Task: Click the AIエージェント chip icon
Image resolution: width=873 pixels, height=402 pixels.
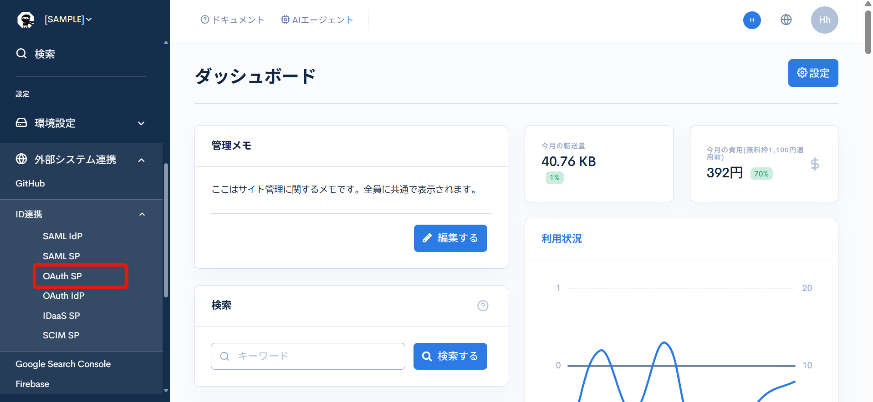Action: click(x=285, y=20)
